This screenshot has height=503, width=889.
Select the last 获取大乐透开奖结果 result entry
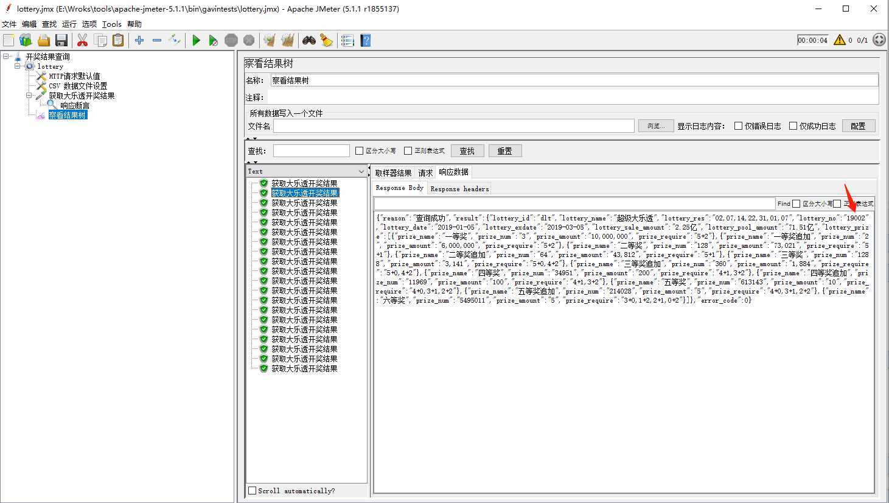[x=304, y=368]
